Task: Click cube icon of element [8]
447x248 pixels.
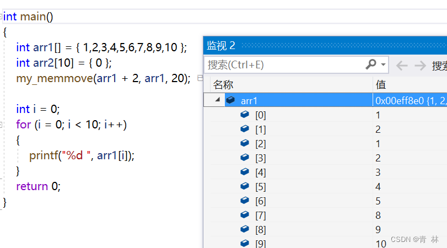Action: coord(245,229)
